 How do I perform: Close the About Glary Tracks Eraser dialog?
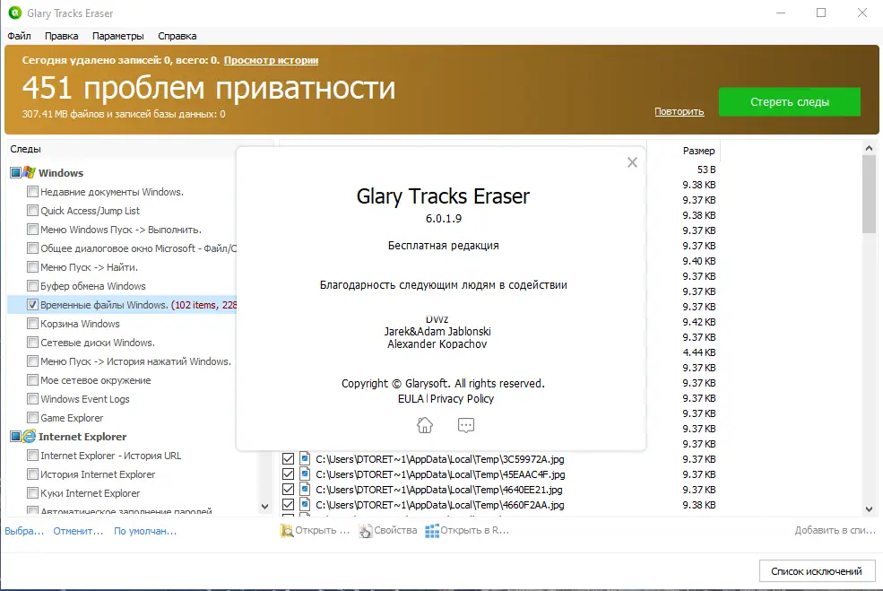(632, 163)
